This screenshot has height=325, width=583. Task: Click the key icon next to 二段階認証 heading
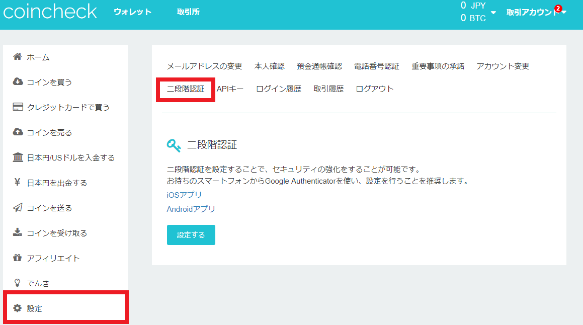tap(174, 145)
